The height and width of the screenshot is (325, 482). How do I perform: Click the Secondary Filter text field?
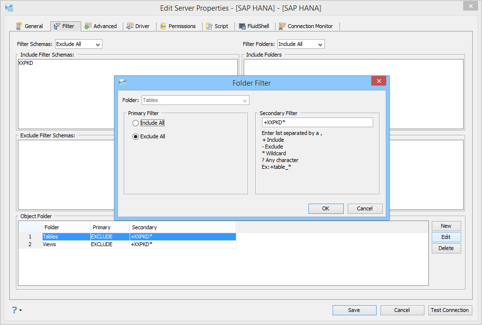(318, 122)
